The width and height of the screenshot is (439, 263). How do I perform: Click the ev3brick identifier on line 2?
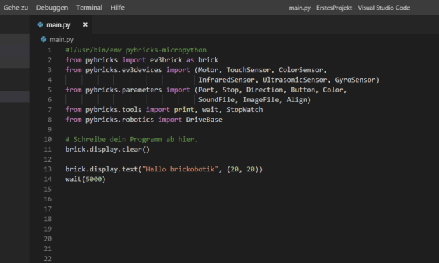166,60
